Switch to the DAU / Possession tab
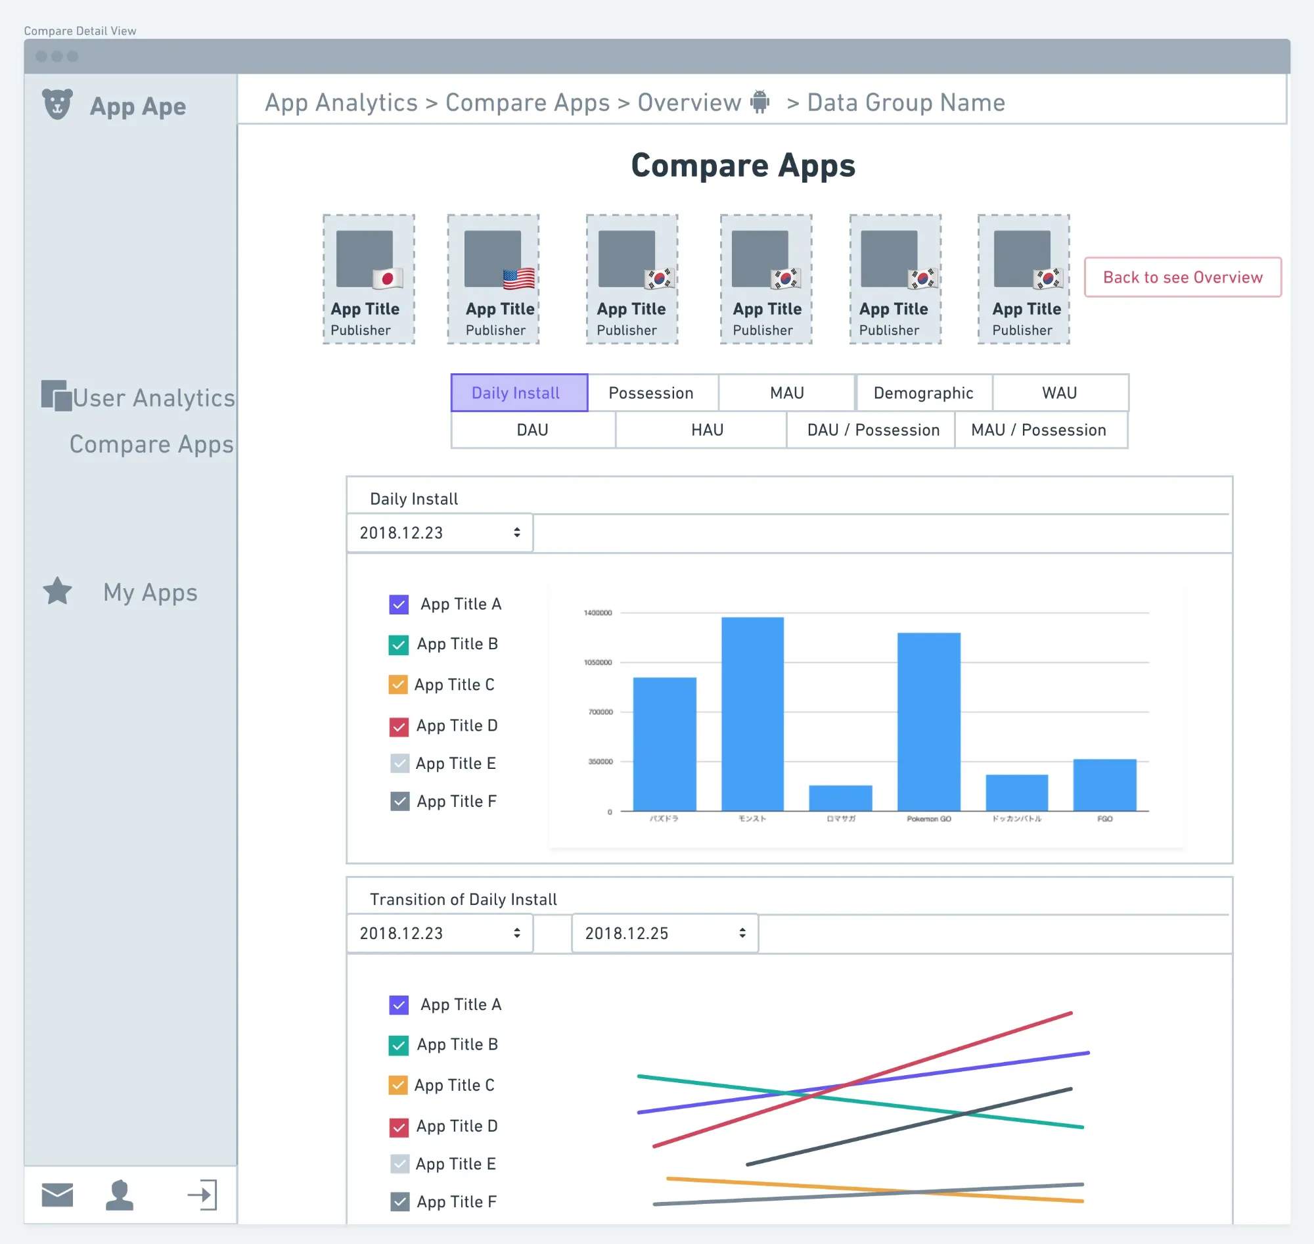1314x1244 pixels. tap(872, 430)
